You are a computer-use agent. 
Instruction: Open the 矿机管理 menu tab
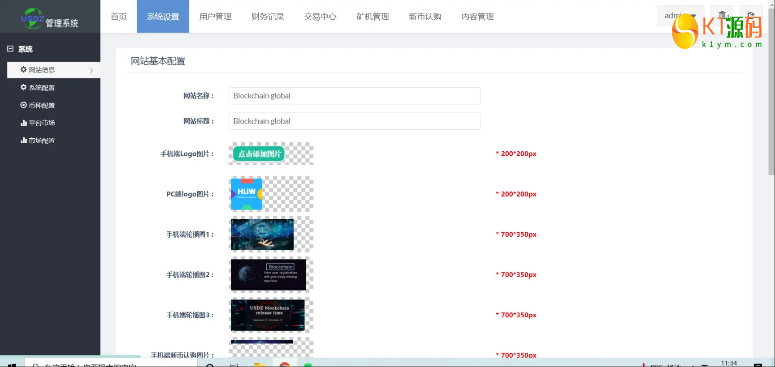pos(372,17)
